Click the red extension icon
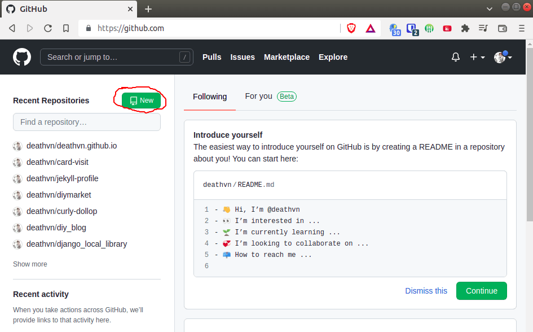The height and width of the screenshot is (332, 533). click(447, 29)
